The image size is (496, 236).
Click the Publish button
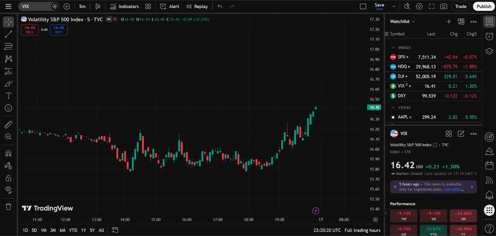coord(484,6)
